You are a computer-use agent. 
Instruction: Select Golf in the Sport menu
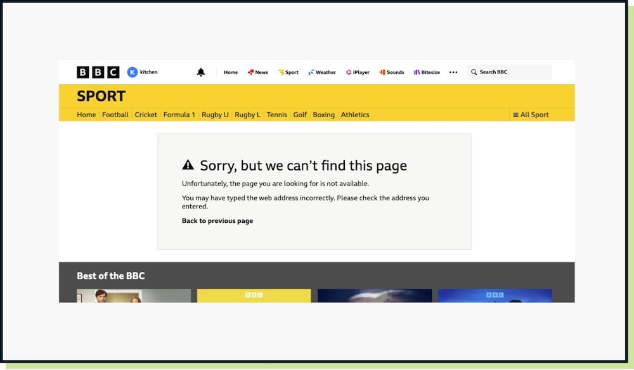pos(300,115)
